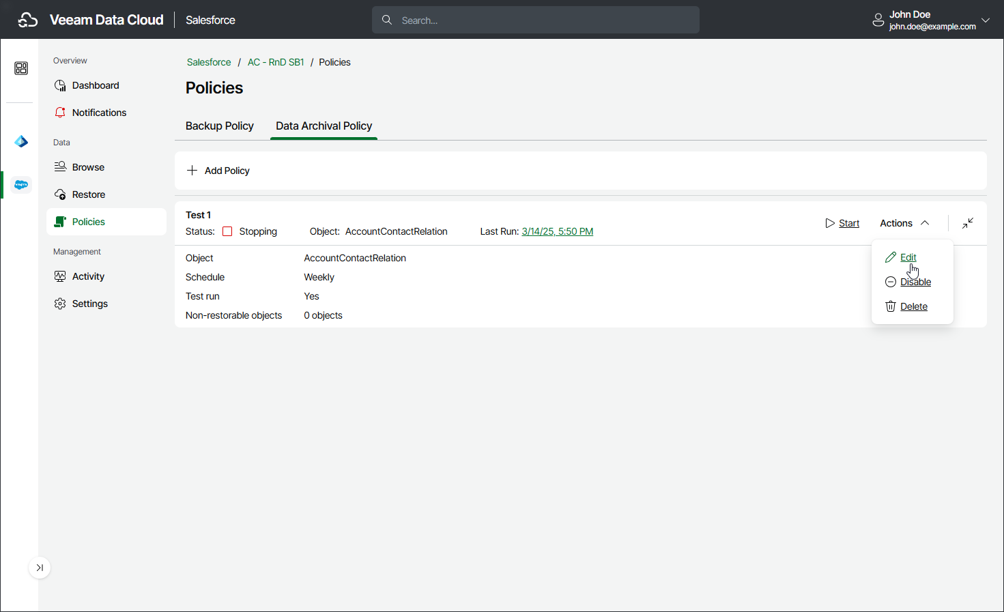The image size is (1004, 612).
Task: Click the Policies breadcrumb text
Action: click(334, 62)
